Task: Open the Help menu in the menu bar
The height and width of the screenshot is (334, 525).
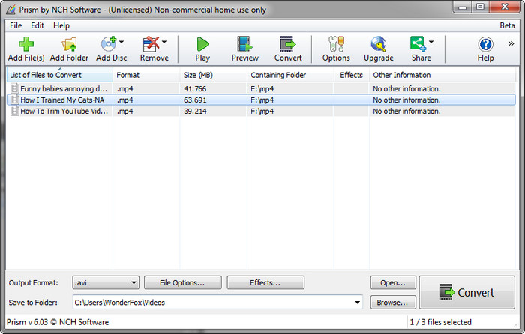Action: pos(61,25)
